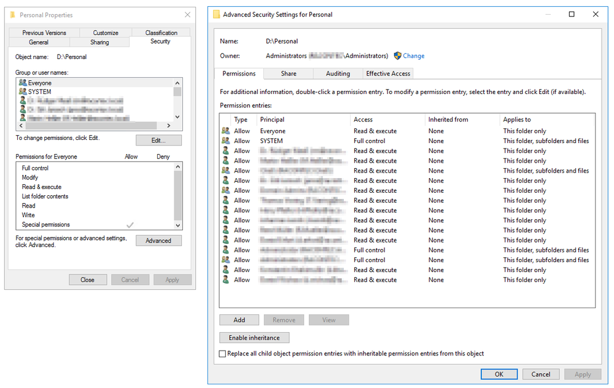Select SYSTEM icon in Group or user names
The width and height of the screenshot is (614, 388).
click(23, 91)
